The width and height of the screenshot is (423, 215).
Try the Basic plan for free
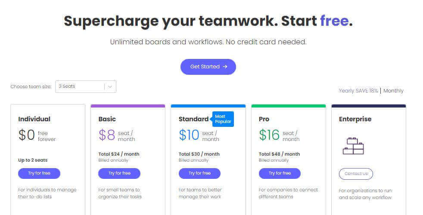coord(119,173)
